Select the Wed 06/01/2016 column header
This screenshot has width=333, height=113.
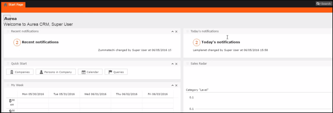(95, 94)
